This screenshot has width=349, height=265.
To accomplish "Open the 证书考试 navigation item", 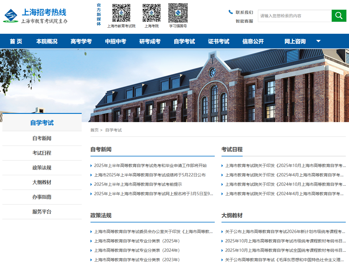I will (x=219, y=41).
